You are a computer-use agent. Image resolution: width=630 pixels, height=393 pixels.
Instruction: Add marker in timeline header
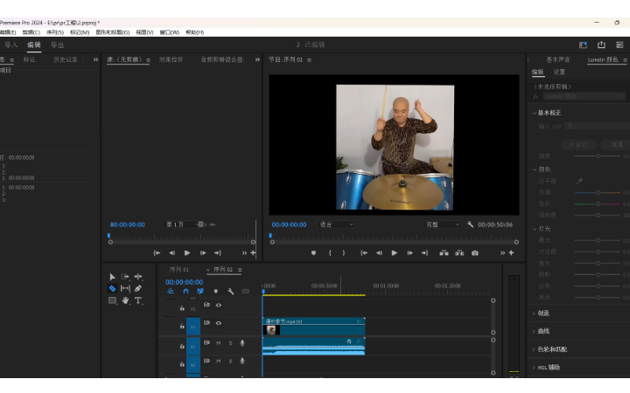216,292
